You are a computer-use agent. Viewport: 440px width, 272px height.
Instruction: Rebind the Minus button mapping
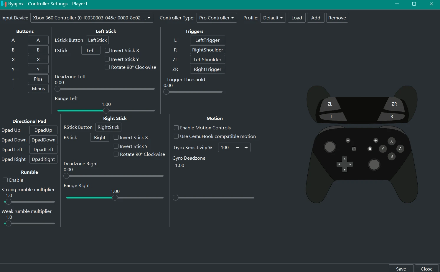point(38,89)
